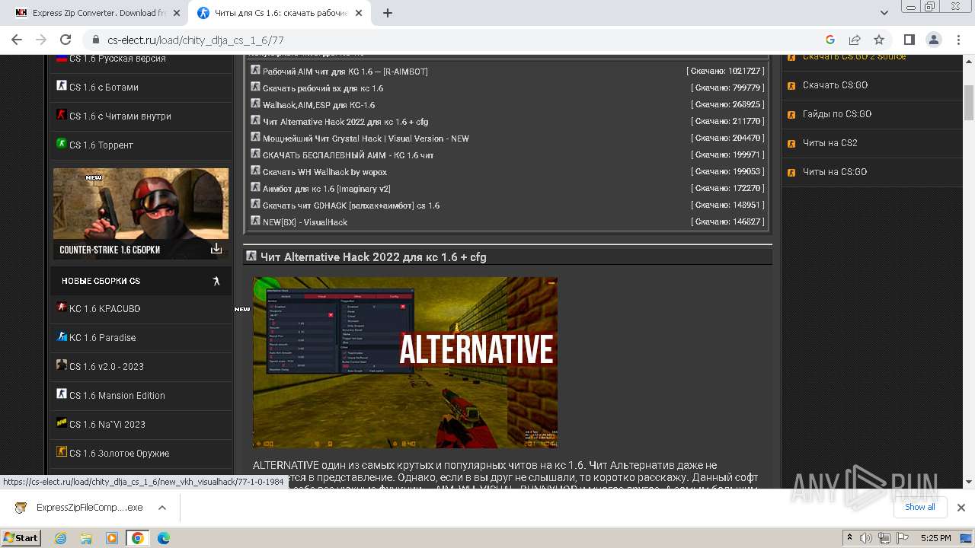This screenshot has width=975, height=548.
Task: Open Скачать WH Wallhack by wopox link
Action: pos(324,172)
